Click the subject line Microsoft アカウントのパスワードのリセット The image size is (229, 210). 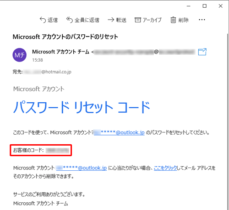(65, 37)
